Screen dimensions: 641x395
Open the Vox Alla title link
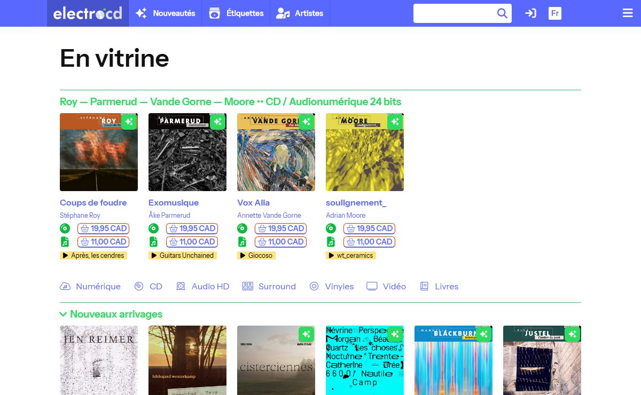tap(254, 203)
